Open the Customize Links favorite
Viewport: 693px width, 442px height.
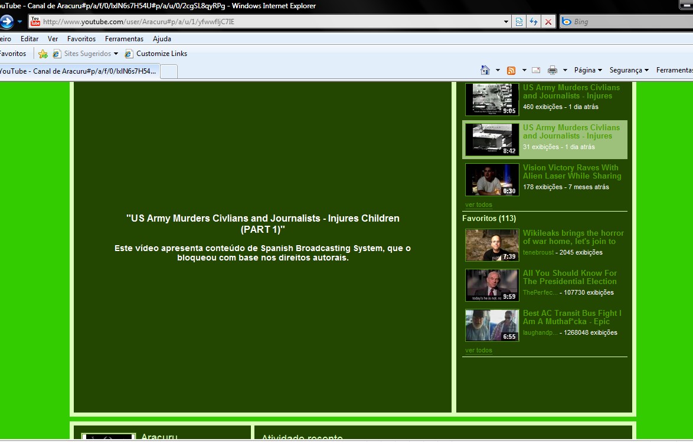156,54
